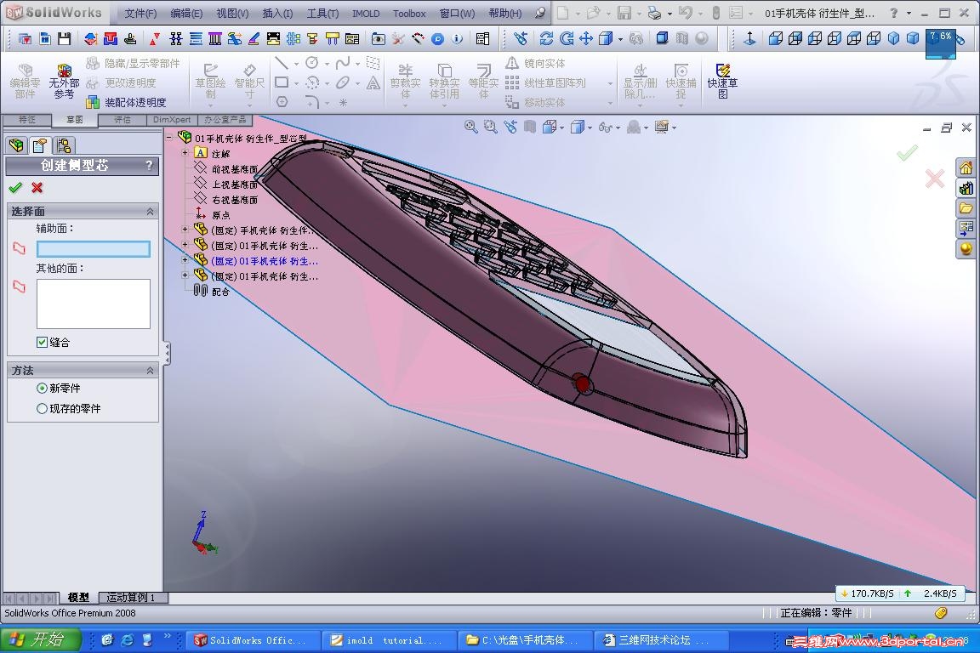Open the 编辑(E) menu
This screenshot has width=980, height=653.
click(x=186, y=13)
